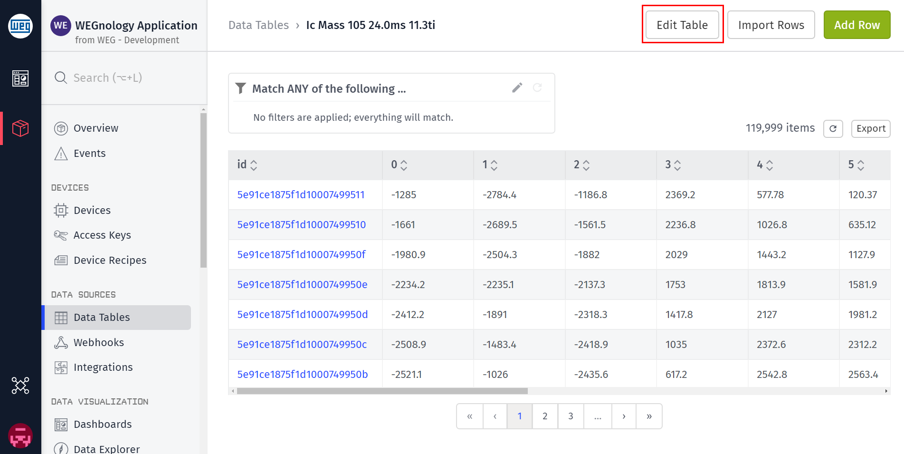Select Data Tables in the sidebar
Viewport: 904px width, 454px height.
(x=117, y=318)
